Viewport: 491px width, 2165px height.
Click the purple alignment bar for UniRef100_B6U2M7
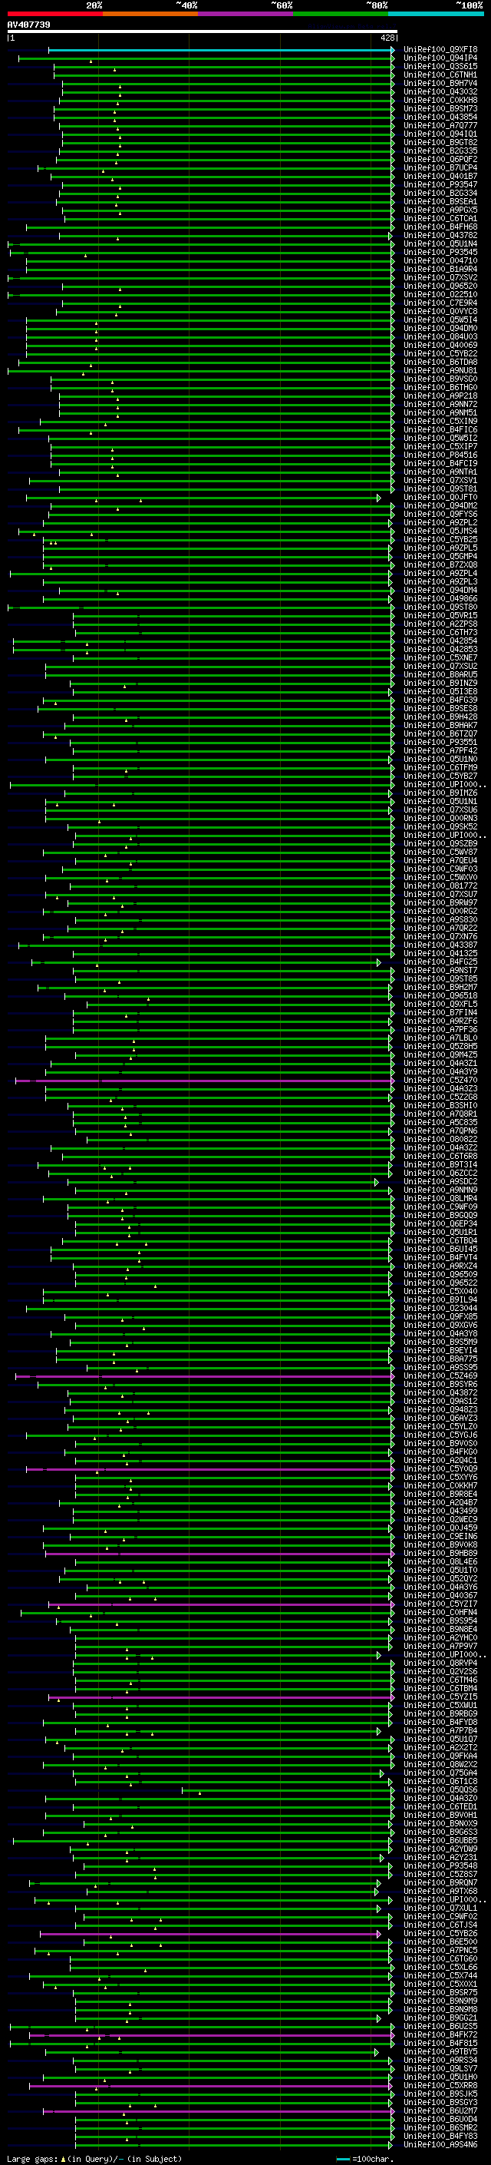[218, 2111]
